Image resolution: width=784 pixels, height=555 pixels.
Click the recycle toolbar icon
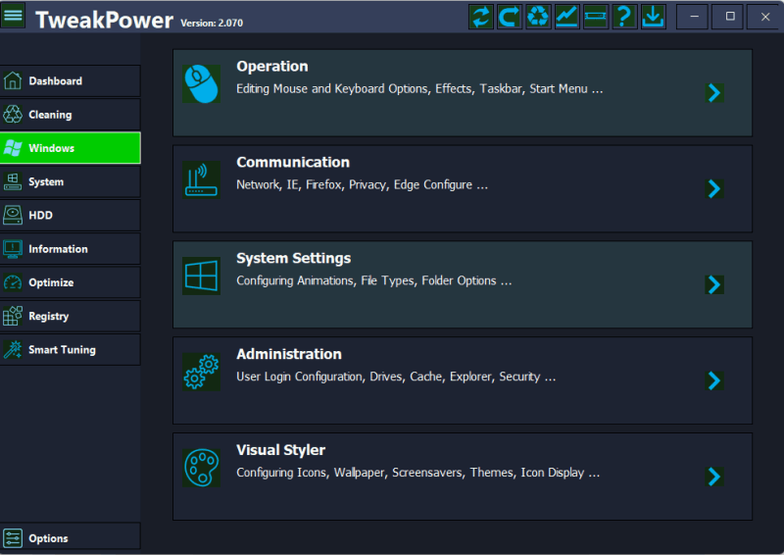[538, 17]
